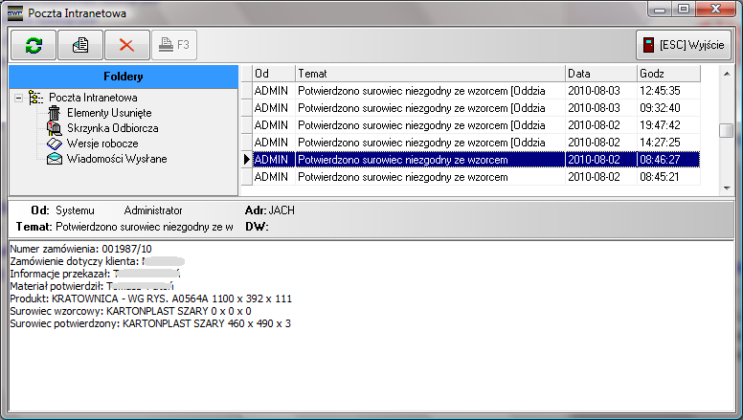Click the green refresh arrows toolbar button
Viewport: 743px width, 420px height.
(x=34, y=45)
